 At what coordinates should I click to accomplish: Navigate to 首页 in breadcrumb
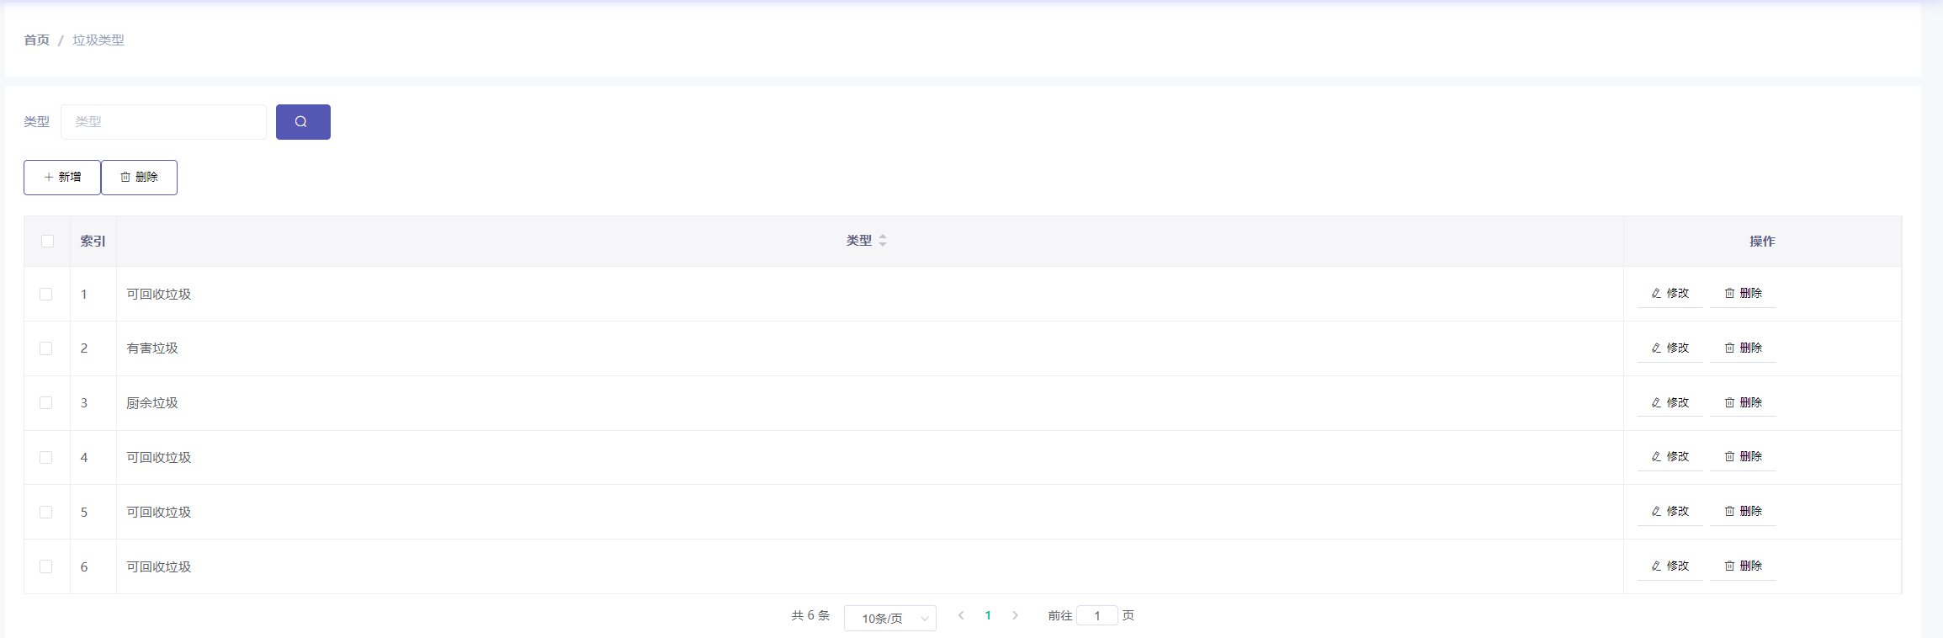tap(36, 40)
